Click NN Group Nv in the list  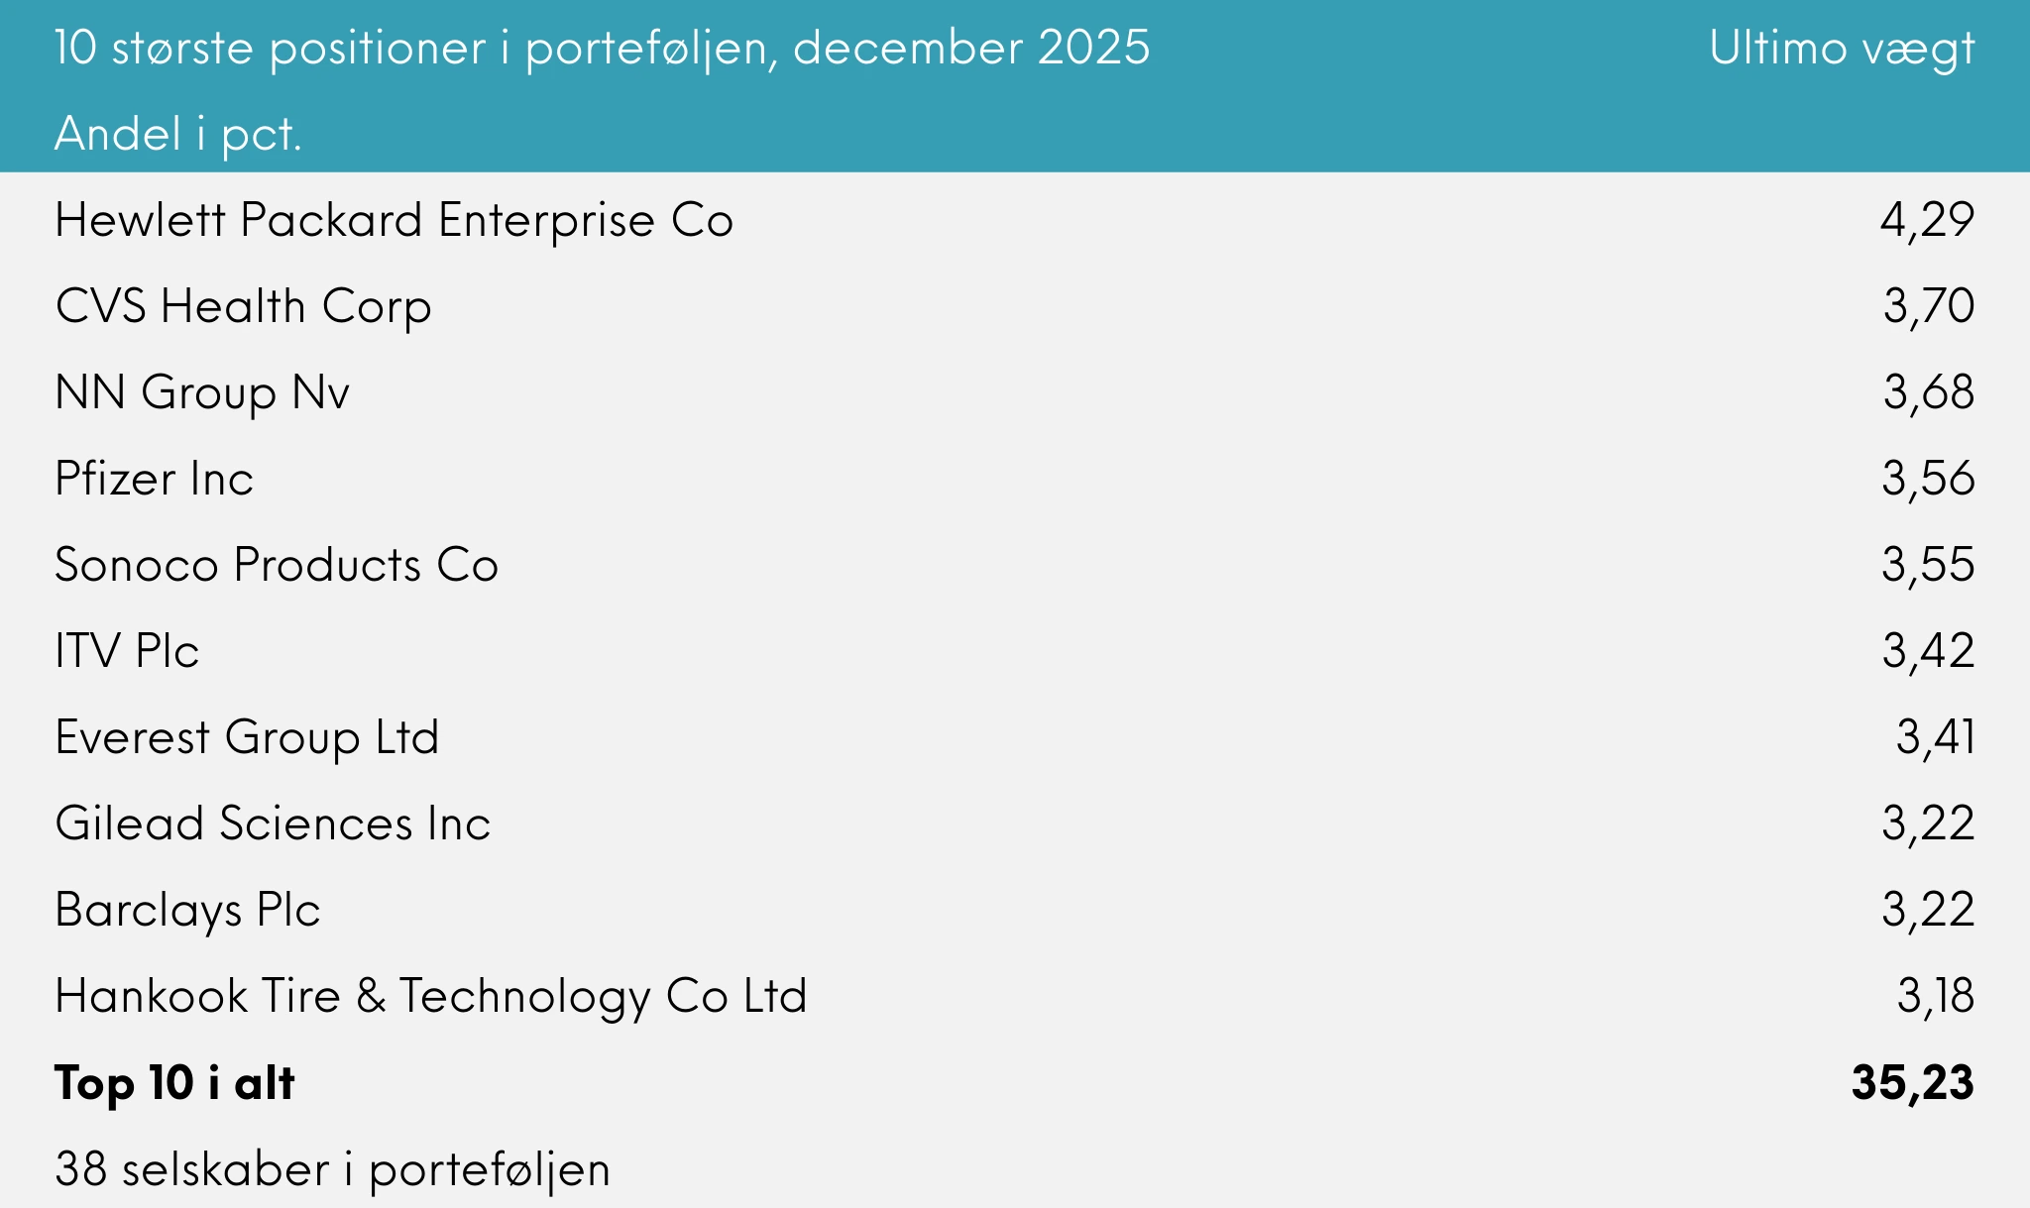tap(202, 392)
